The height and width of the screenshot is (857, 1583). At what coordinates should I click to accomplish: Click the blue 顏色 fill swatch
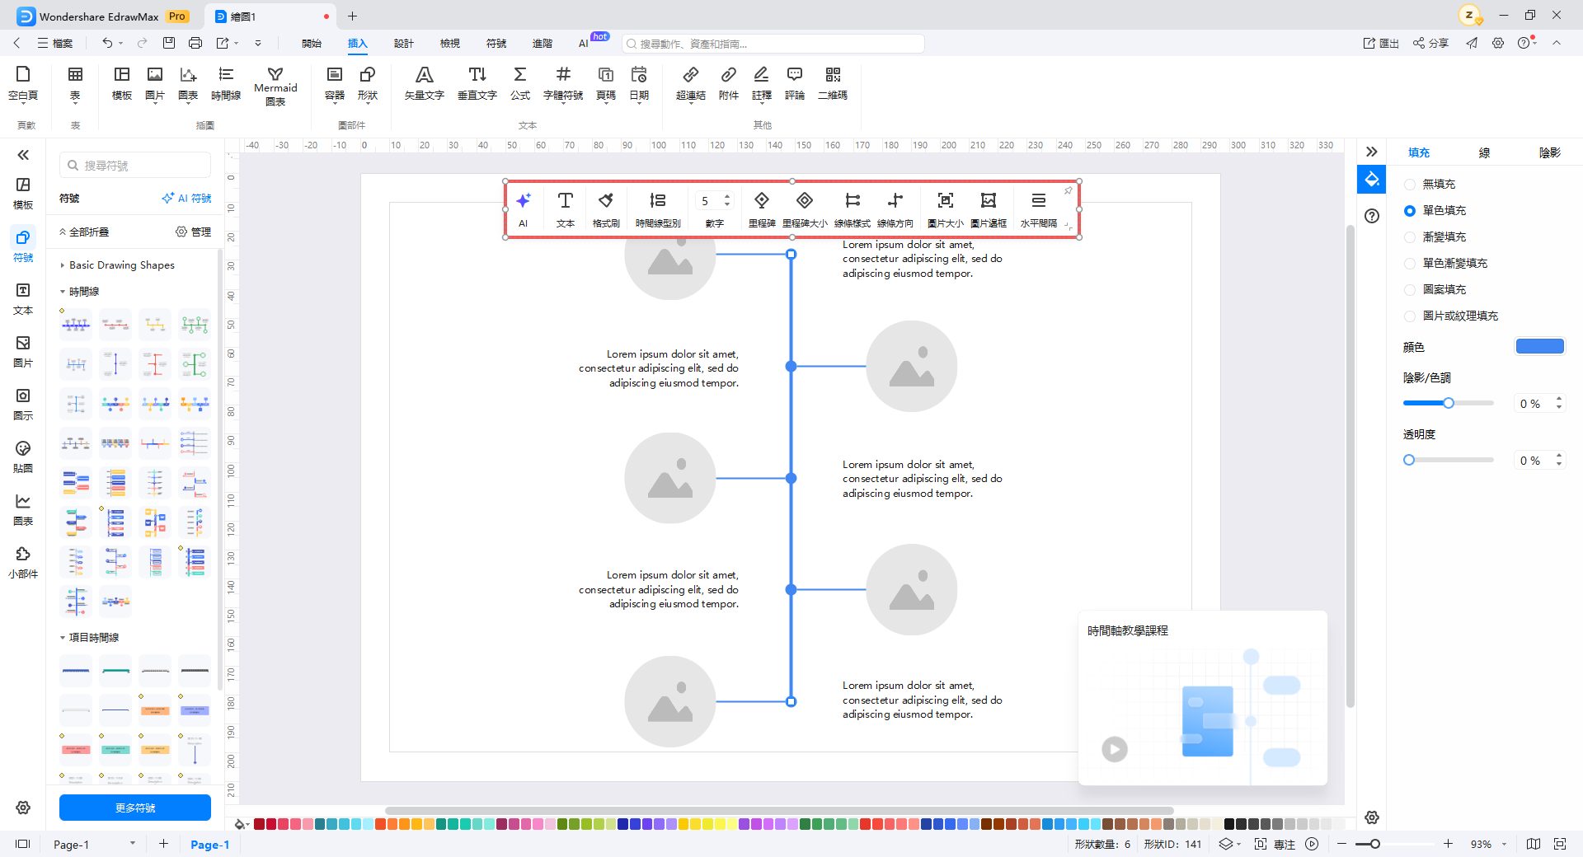1539,346
